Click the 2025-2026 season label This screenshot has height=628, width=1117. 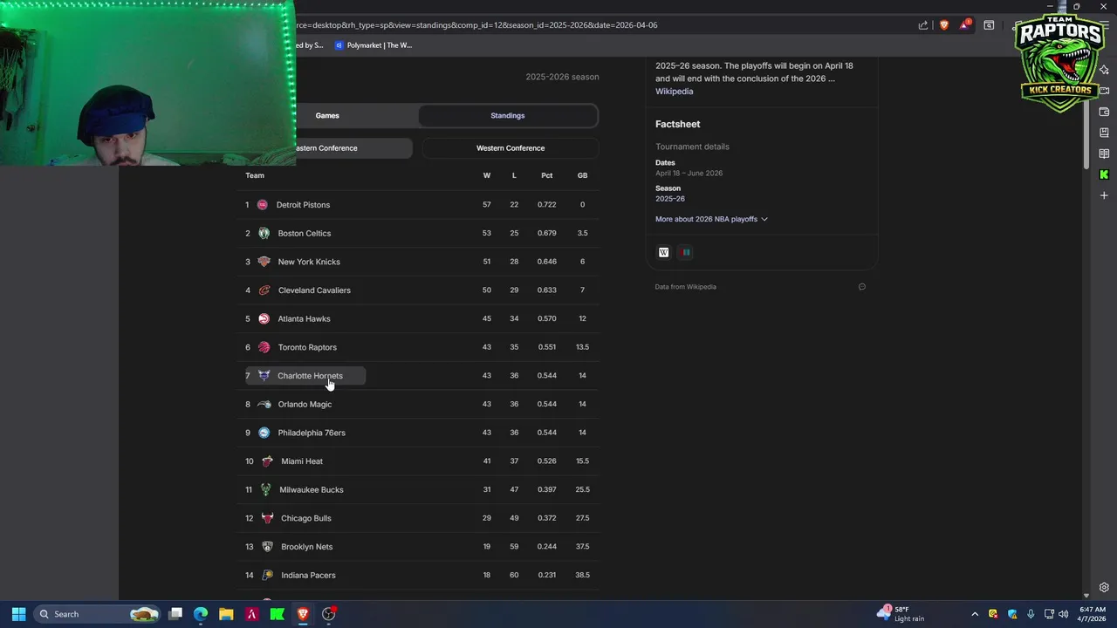tap(562, 77)
